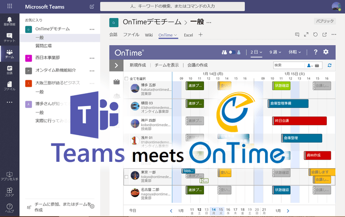
Task: Switch to the Excel tab
Action: (188, 35)
